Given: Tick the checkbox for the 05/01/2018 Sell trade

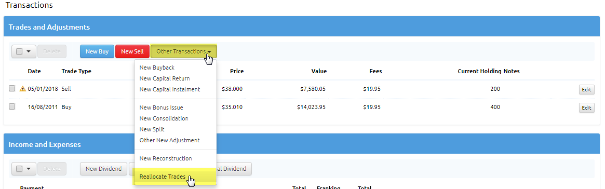Looking at the screenshot, I should (12, 88).
